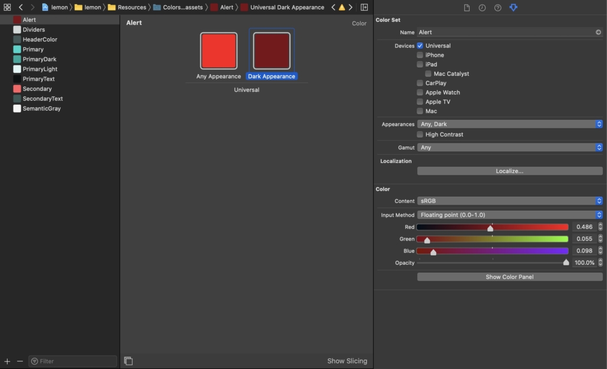Open the related items grid menu

click(x=7, y=7)
